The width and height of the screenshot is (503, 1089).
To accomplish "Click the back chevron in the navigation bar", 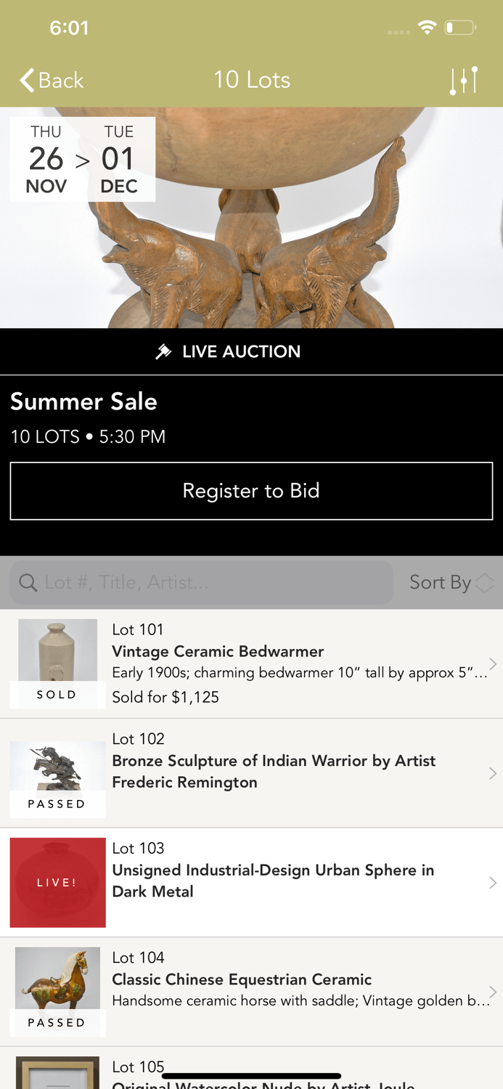I will [x=25, y=80].
